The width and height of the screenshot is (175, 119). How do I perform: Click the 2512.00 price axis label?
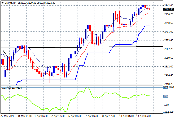click(x=169, y=66)
